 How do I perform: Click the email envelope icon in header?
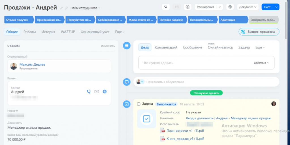click(177, 7)
